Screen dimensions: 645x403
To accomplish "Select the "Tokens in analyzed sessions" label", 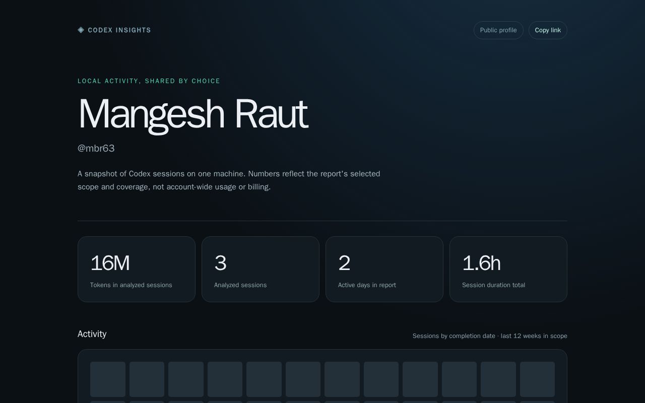I will click(131, 285).
